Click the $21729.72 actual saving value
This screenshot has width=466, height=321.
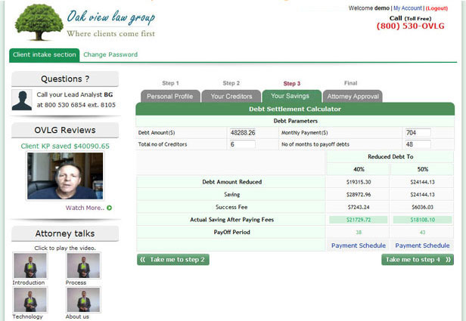(359, 220)
